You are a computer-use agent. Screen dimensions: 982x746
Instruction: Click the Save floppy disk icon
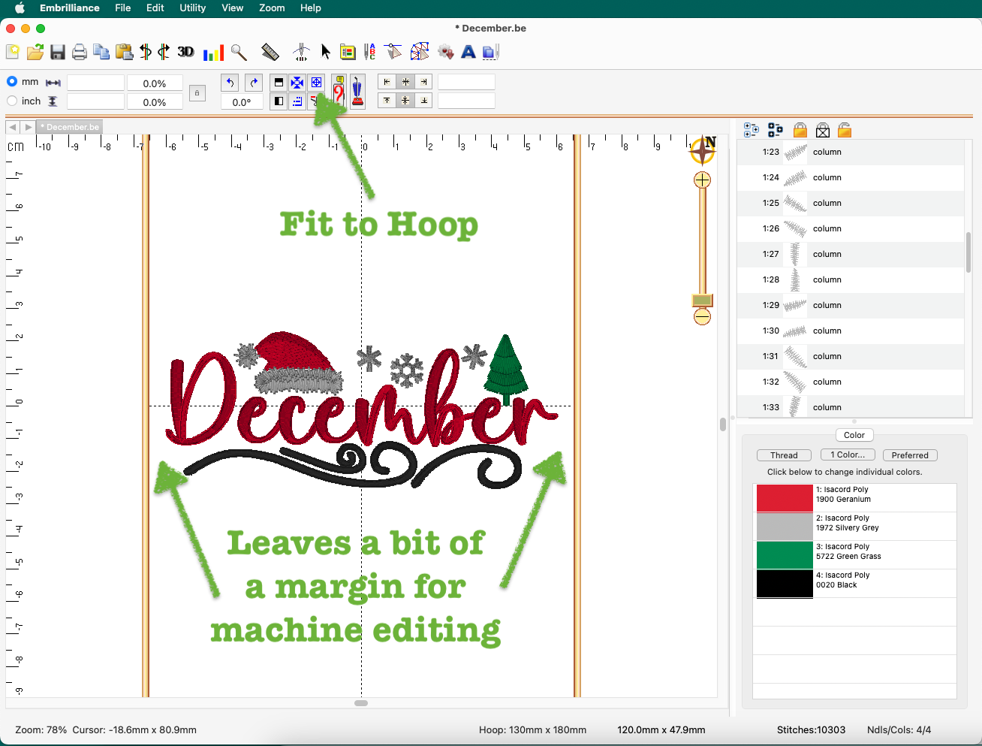(x=58, y=52)
